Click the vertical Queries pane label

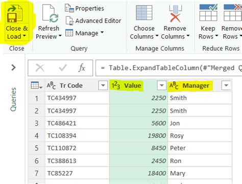[13, 99]
